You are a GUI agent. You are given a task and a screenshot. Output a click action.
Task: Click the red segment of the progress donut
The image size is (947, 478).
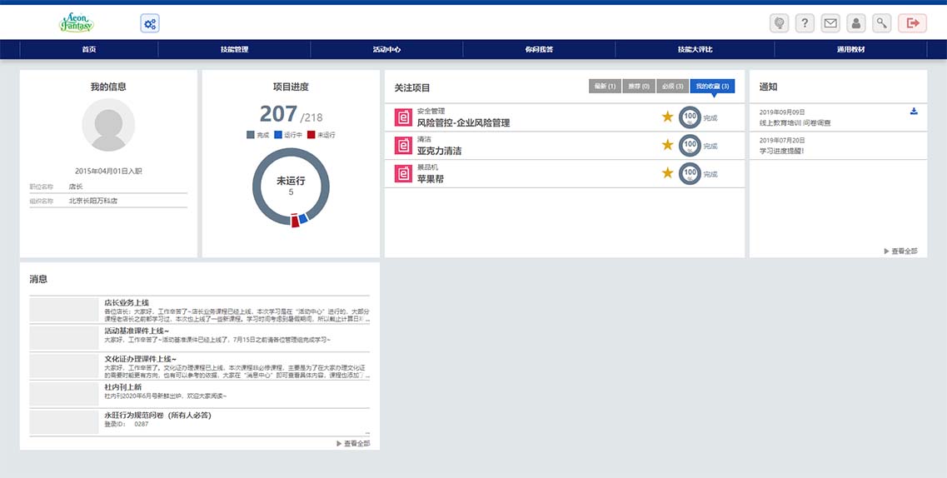point(295,221)
